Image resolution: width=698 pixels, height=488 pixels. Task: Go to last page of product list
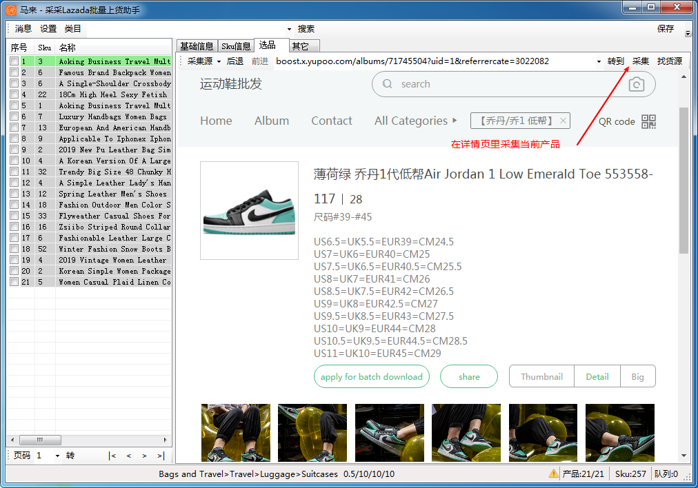coord(161,456)
